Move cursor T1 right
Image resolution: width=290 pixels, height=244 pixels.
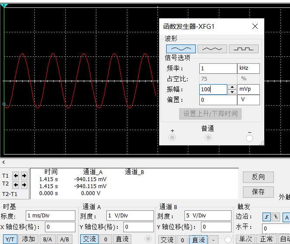click(x=24, y=175)
